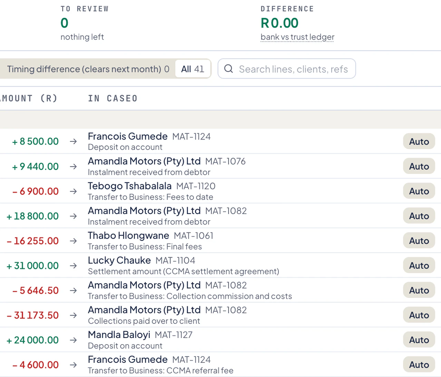Click matter reference MAT-1127
Screen dimensions: 441x377
[174, 335]
